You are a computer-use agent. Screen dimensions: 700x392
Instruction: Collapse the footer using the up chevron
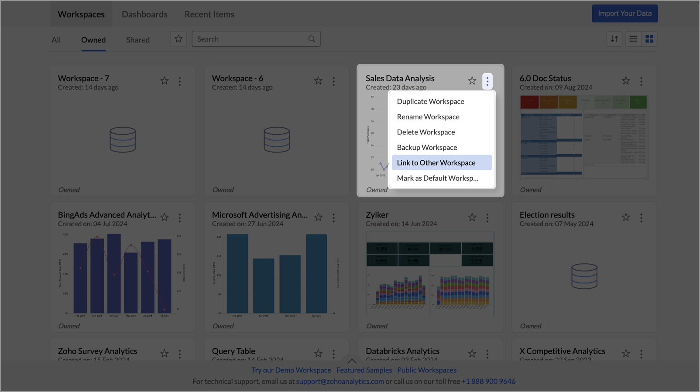[x=352, y=361]
